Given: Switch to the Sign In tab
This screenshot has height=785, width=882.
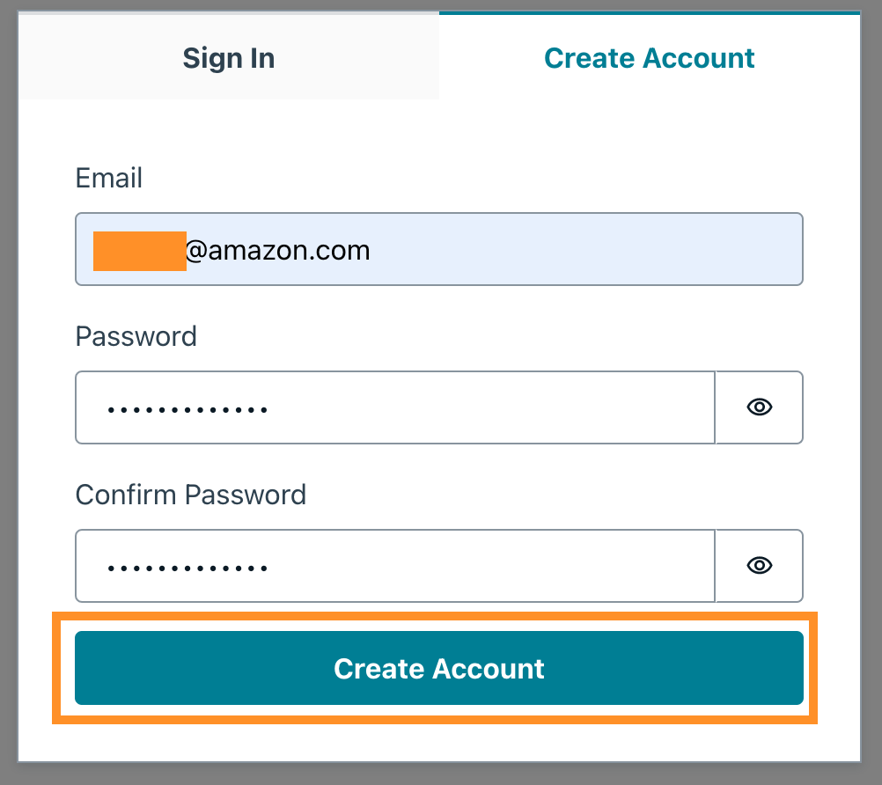Looking at the screenshot, I should (228, 57).
